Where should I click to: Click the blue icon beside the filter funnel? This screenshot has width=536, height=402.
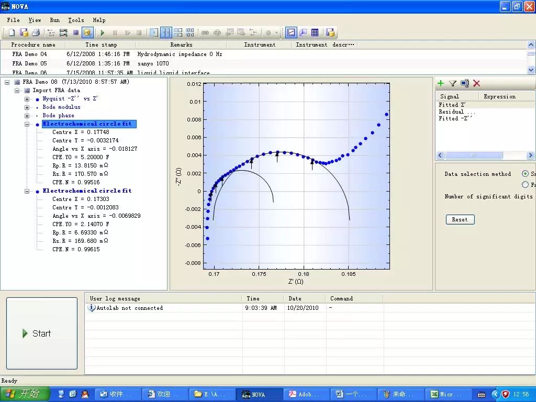[x=465, y=83]
